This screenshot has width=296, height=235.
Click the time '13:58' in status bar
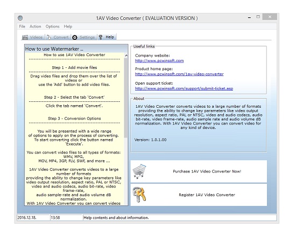(x=55, y=218)
